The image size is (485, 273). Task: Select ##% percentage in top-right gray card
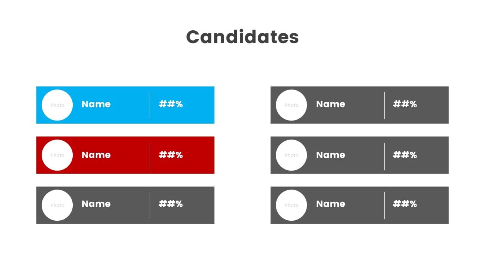pos(405,104)
